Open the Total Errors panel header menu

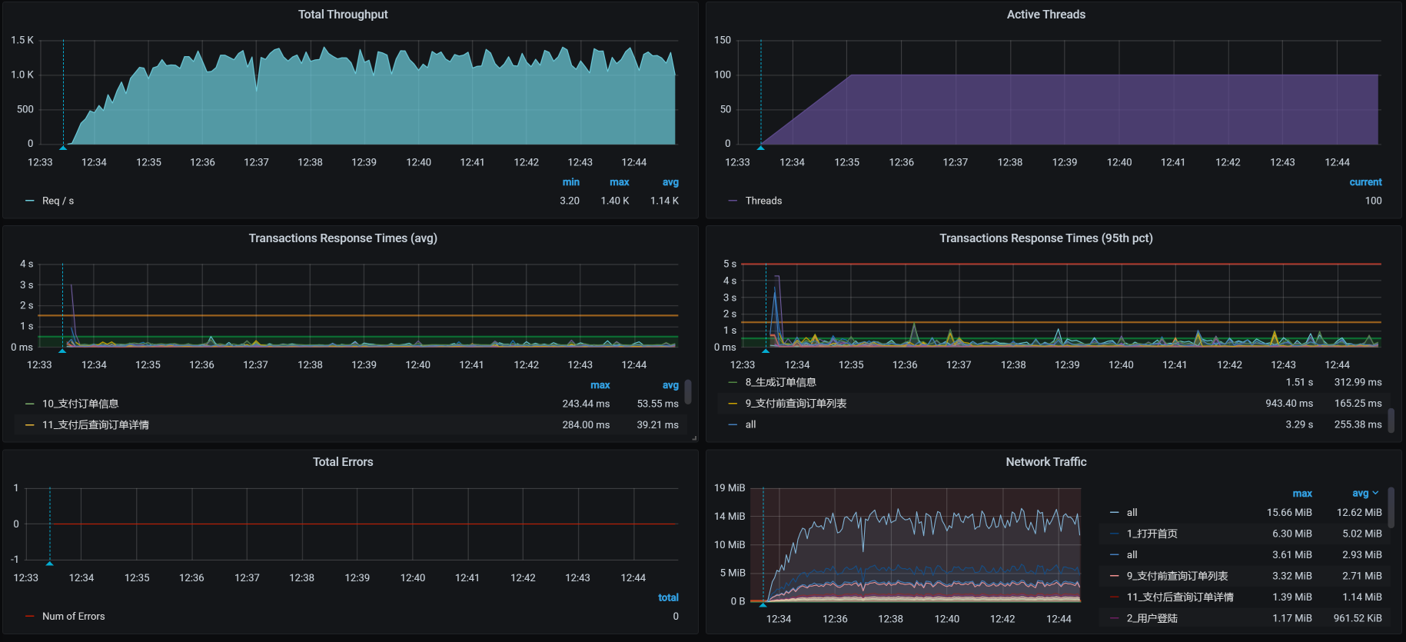(x=343, y=462)
